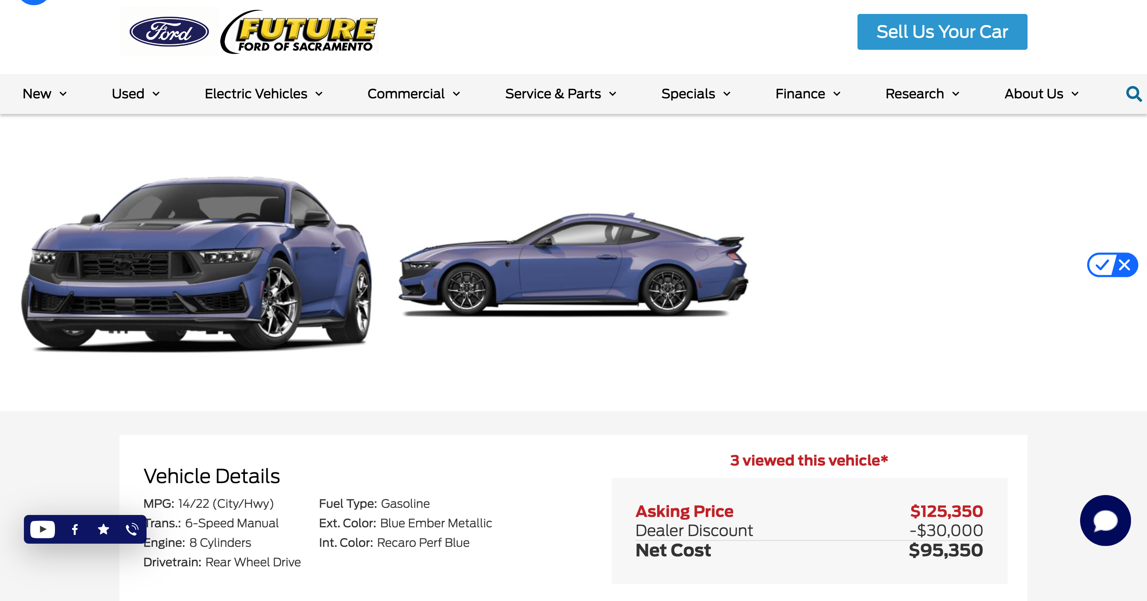Click the X on the toggle

click(1124, 265)
